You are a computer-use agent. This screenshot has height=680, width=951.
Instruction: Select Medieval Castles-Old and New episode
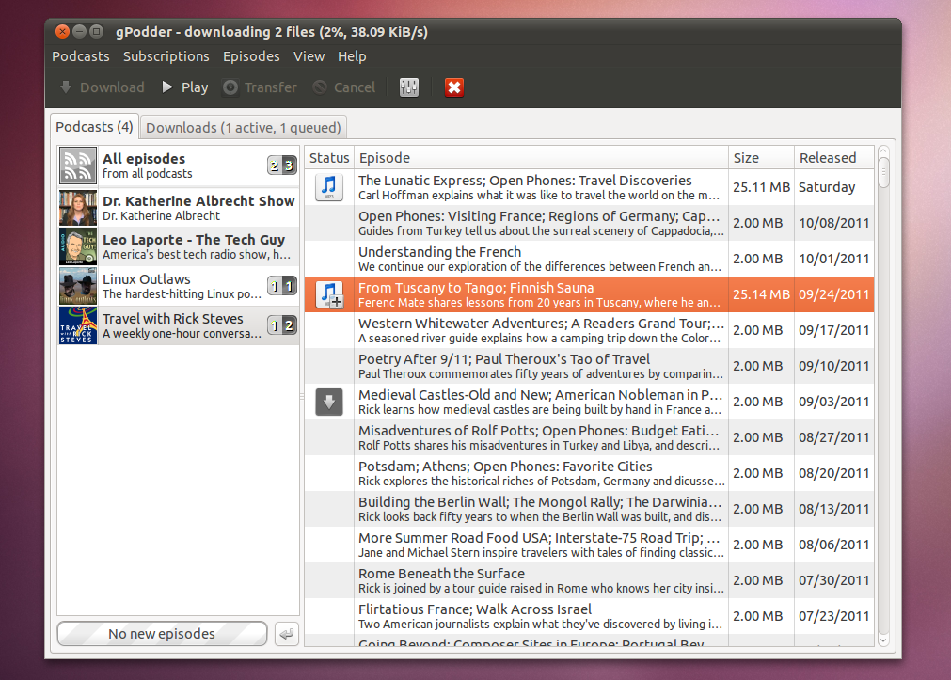click(589, 403)
